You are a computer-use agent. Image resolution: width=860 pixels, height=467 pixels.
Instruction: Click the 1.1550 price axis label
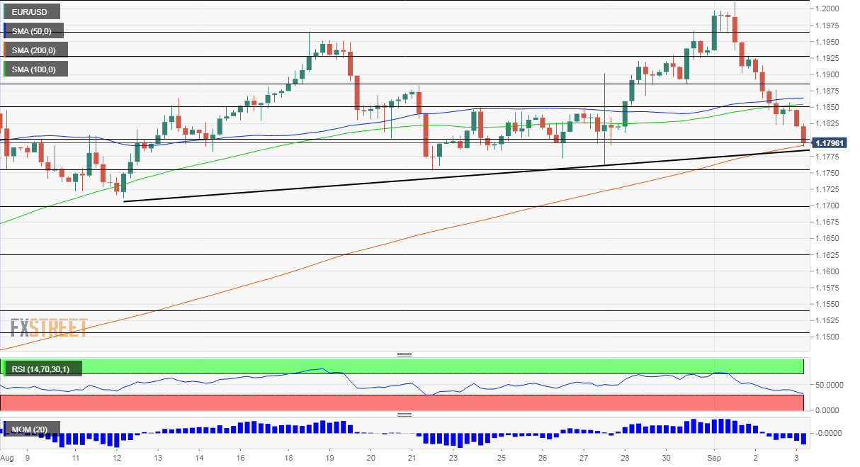[x=827, y=304]
